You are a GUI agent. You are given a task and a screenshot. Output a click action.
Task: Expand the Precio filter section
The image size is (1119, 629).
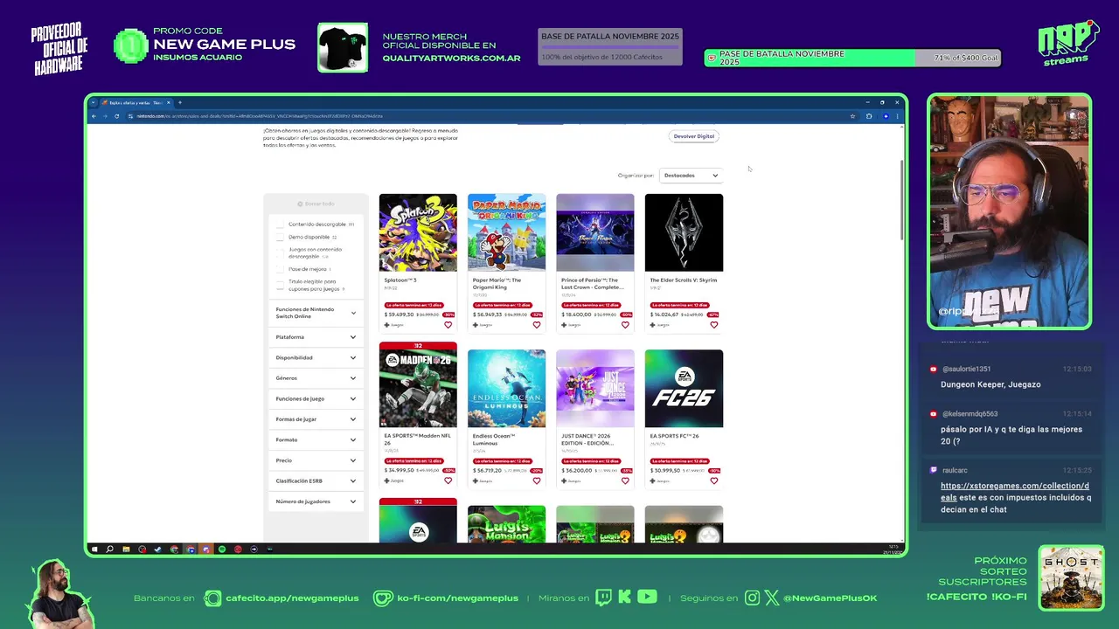point(316,460)
